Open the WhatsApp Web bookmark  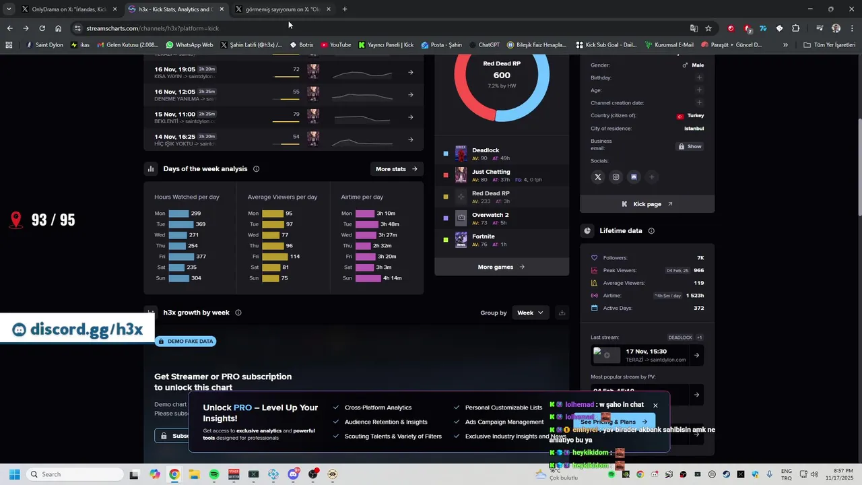(189, 45)
